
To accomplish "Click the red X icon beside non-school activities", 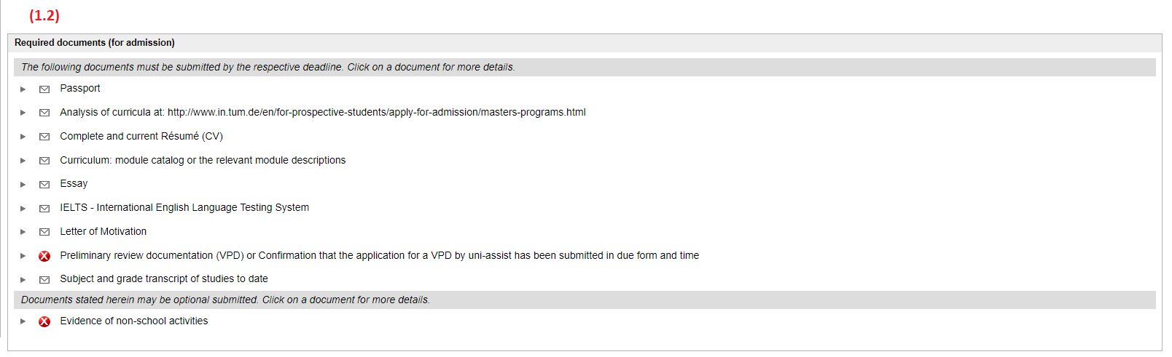I will click(x=44, y=321).
